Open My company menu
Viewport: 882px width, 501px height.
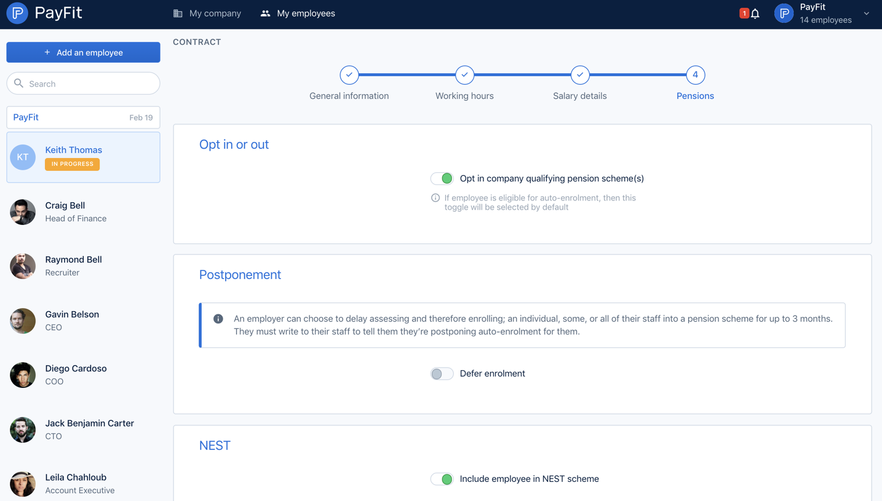(x=207, y=14)
